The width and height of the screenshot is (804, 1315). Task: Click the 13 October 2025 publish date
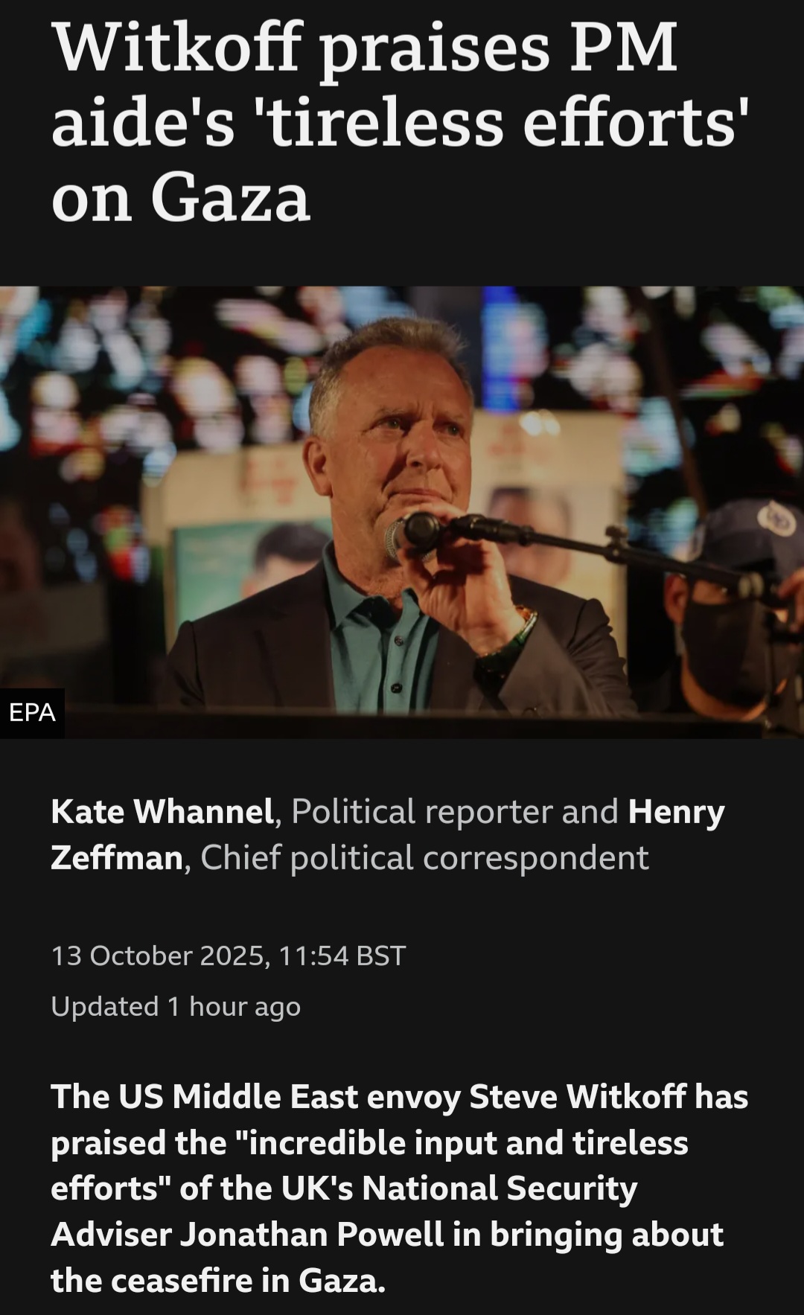159,956
